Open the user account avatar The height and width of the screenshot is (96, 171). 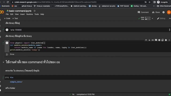169,12
